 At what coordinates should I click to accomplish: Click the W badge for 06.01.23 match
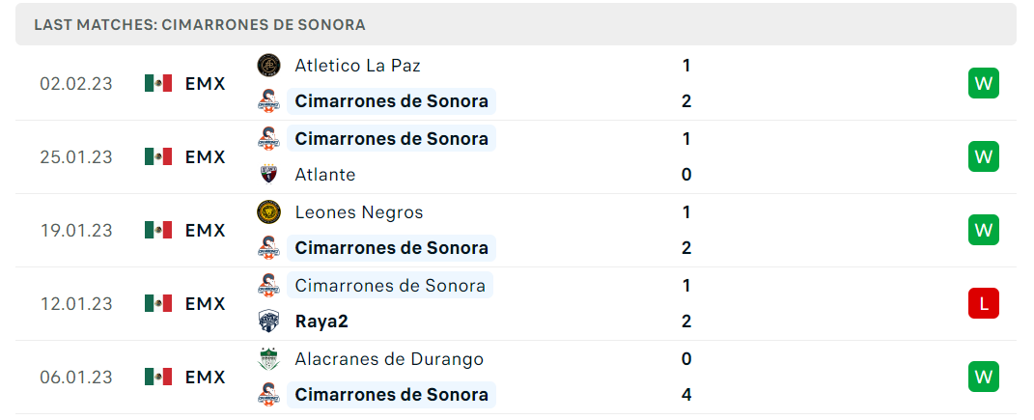coord(983,378)
